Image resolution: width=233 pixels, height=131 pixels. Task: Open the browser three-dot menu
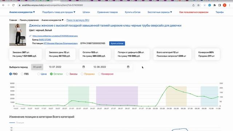click(x=230, y=5)
